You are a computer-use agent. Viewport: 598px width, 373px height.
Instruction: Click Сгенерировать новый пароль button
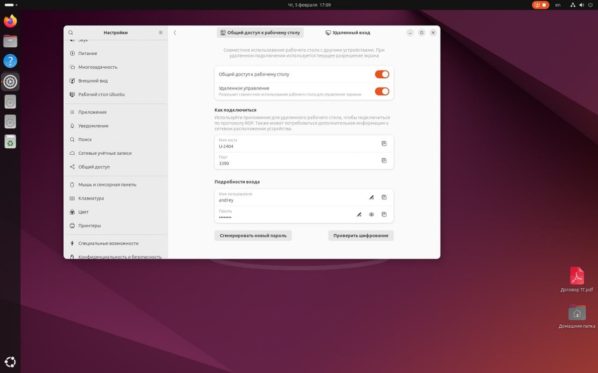(x=253, y=235)
